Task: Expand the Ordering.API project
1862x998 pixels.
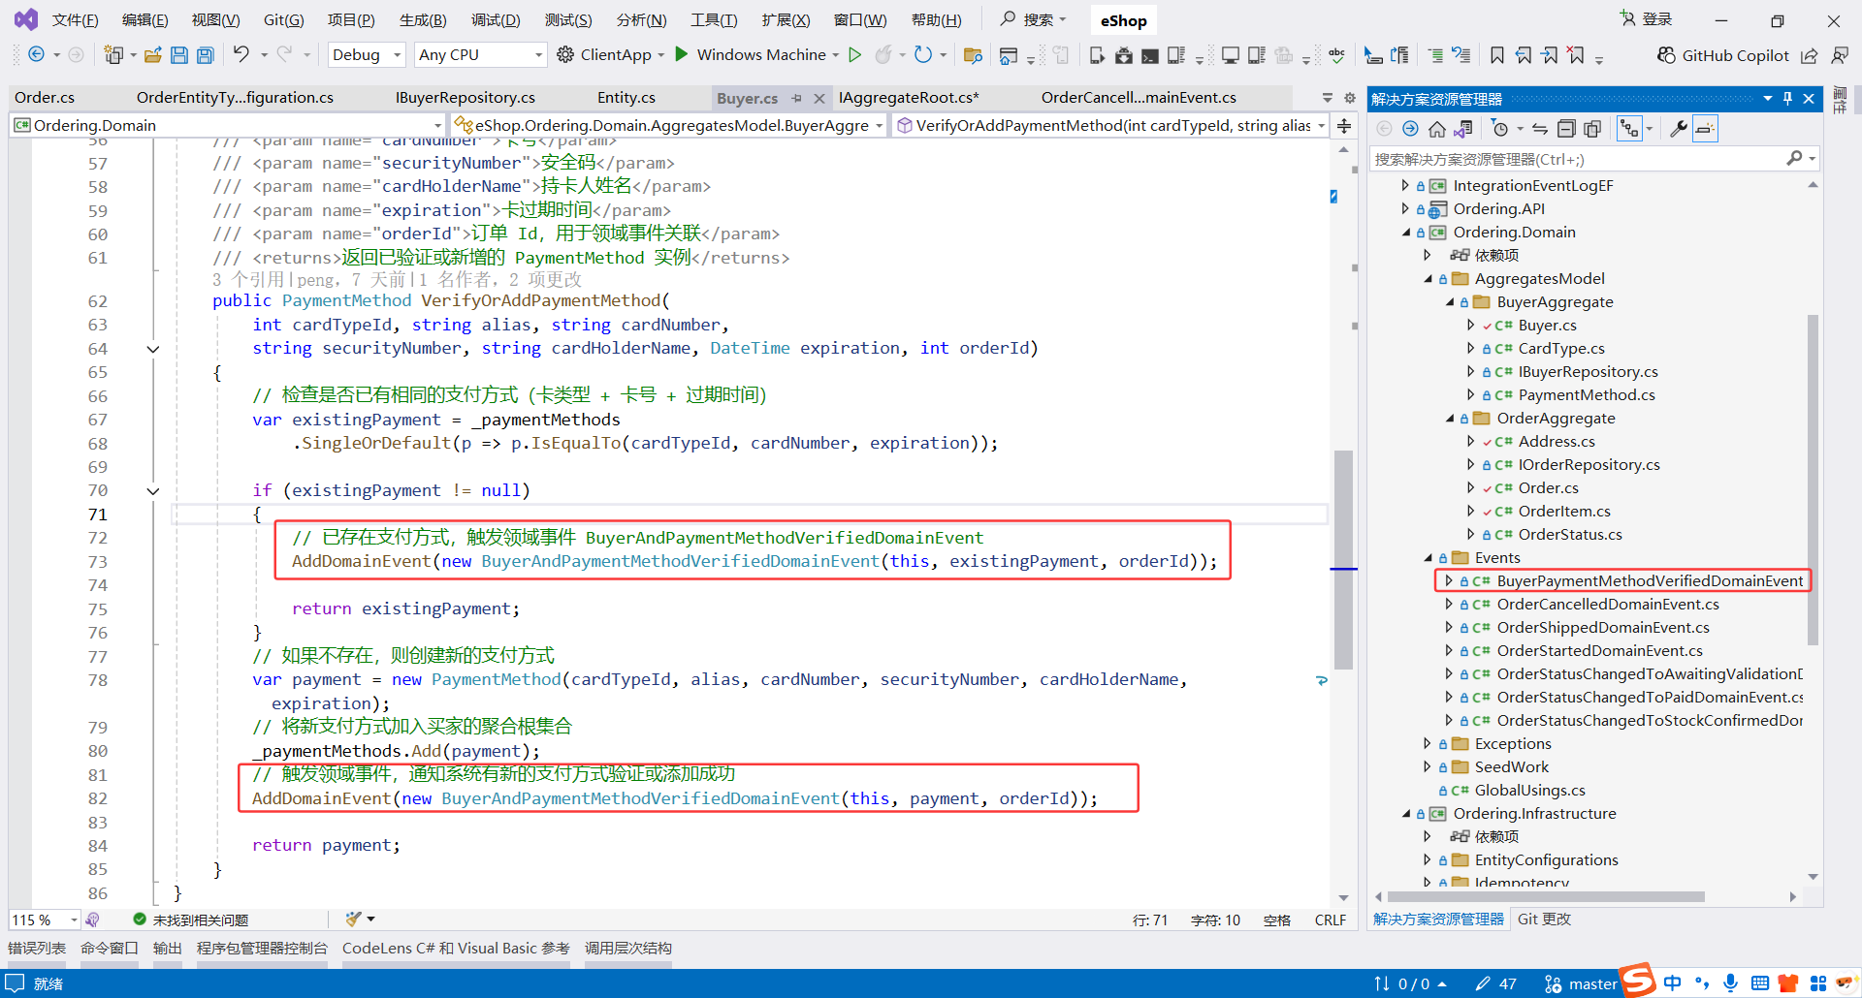Action: click(1406, 209)
